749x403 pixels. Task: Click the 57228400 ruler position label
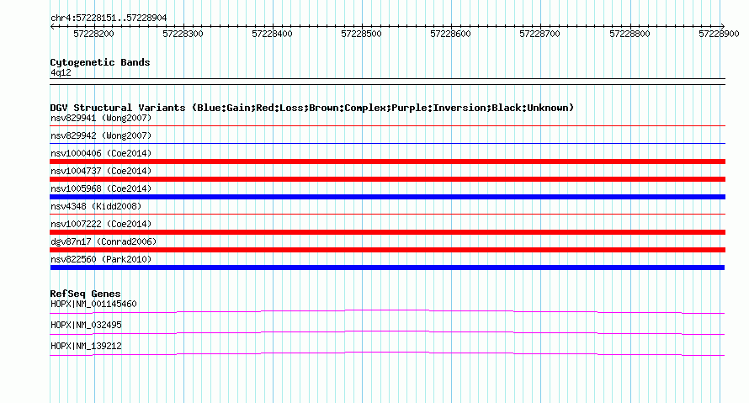click(273, 34)
